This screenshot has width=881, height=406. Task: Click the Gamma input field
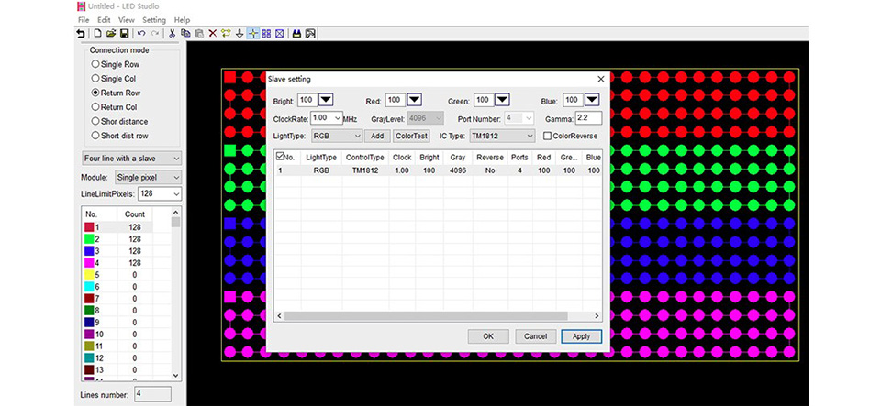tap(588, 118)
